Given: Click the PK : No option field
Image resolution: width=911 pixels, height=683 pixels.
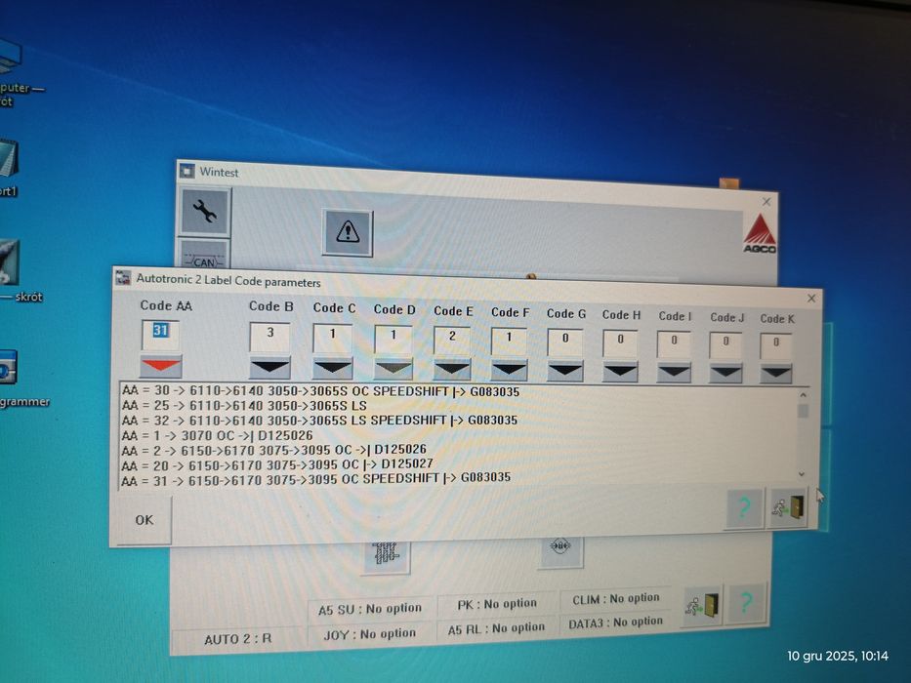Looking at the screenshot, I should tap(497, 604).
